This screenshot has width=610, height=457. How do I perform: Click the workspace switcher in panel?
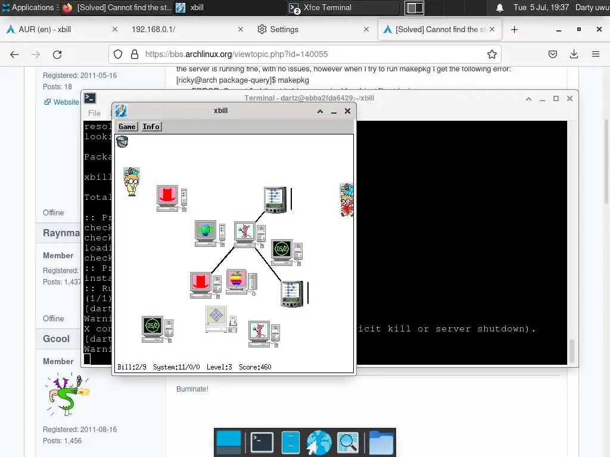click(415, 8)
